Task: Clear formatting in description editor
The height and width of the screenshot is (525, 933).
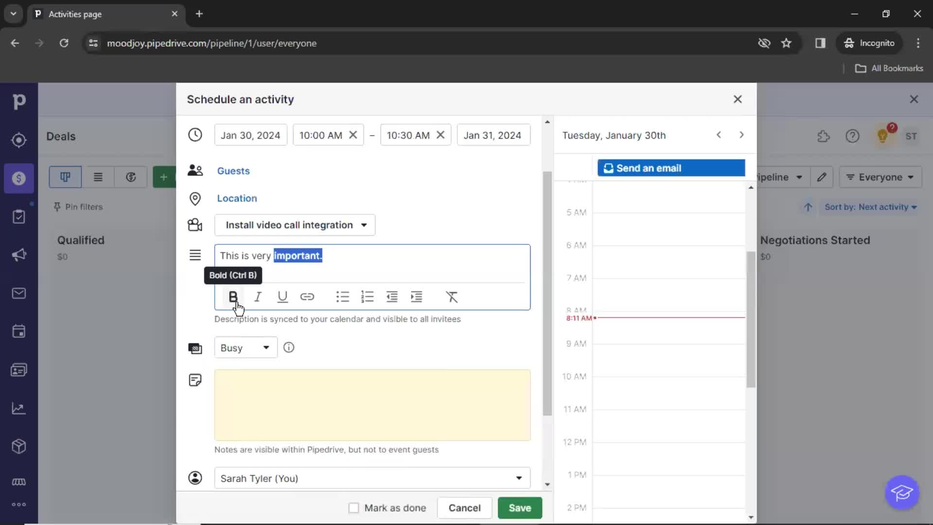Action: [452, 297]
